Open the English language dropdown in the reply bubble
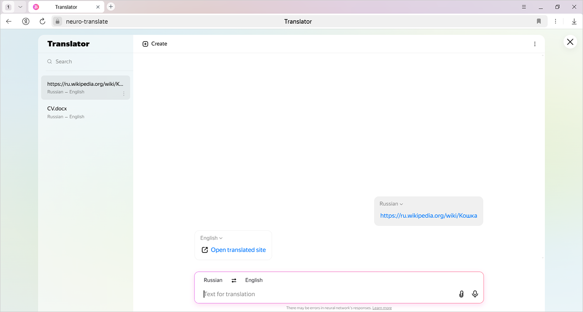The width and height of the screenshot is (583, 312). (x=211, y=238)
